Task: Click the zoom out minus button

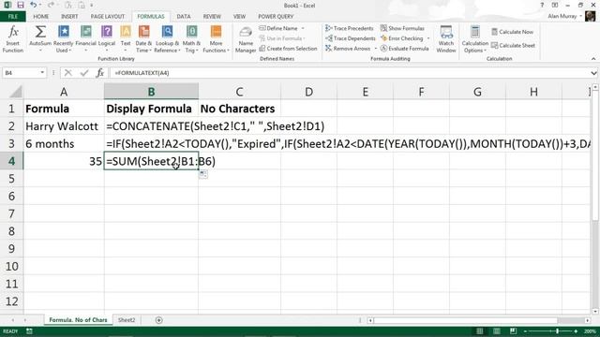Action: click(525, 331)
